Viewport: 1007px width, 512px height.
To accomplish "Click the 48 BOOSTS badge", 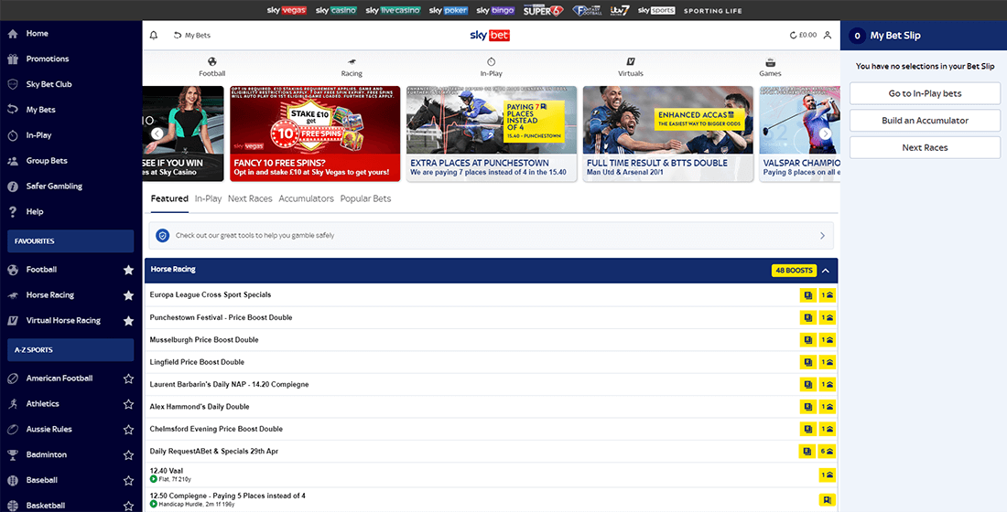I will click(794, 271).
